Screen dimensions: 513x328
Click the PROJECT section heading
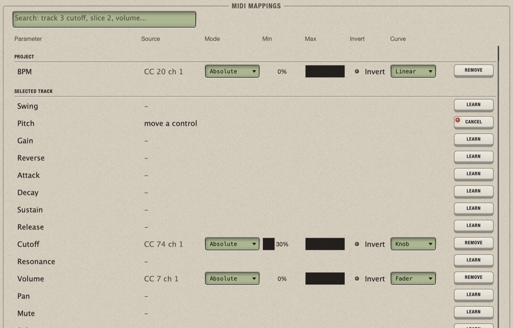(x=24, y=57)
